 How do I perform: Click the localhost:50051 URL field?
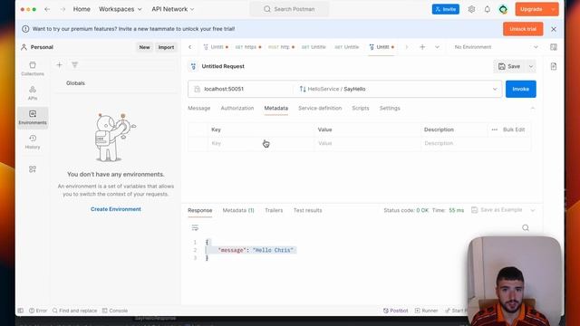[x=240, y=89]
